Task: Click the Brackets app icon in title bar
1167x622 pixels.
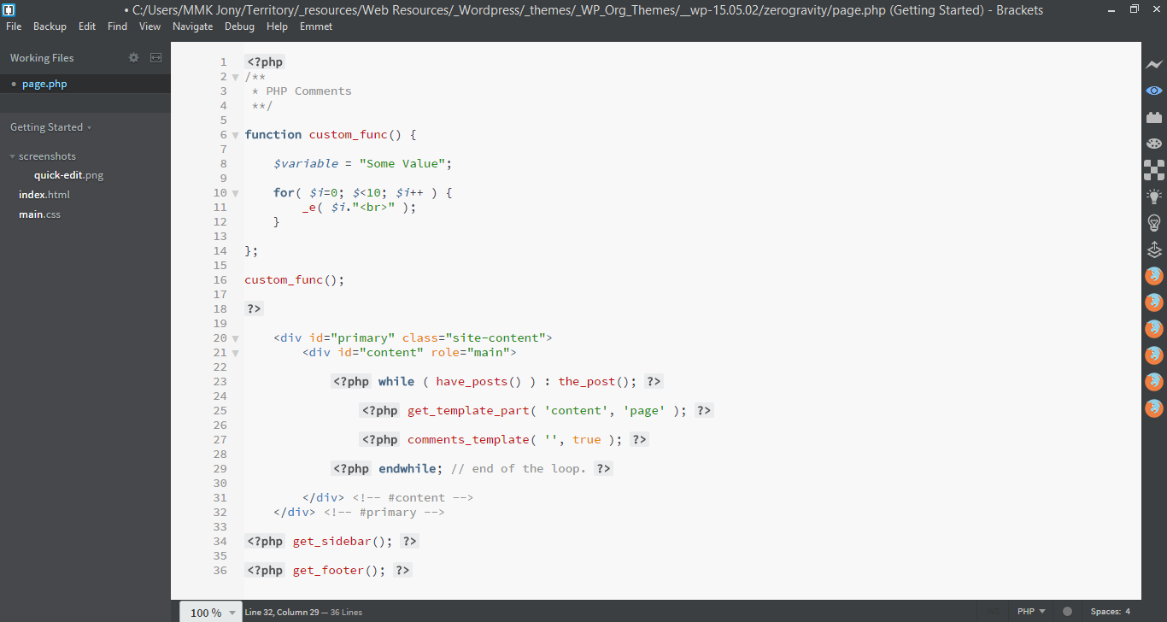Action: pyautogui.click(x=9, y=9)
